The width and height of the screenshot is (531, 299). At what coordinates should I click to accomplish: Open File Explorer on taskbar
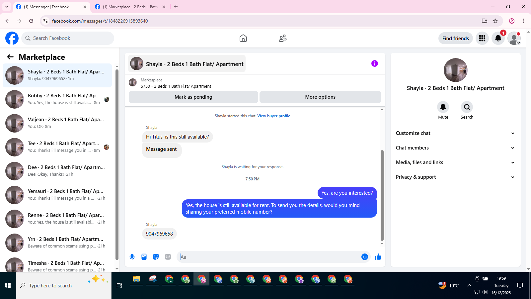tap(136, 279)
